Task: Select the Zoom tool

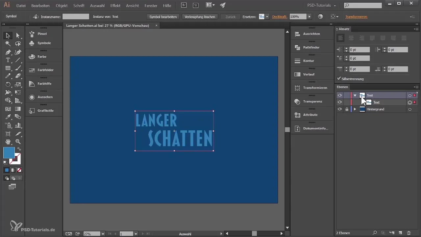Action: pos(18,142)
